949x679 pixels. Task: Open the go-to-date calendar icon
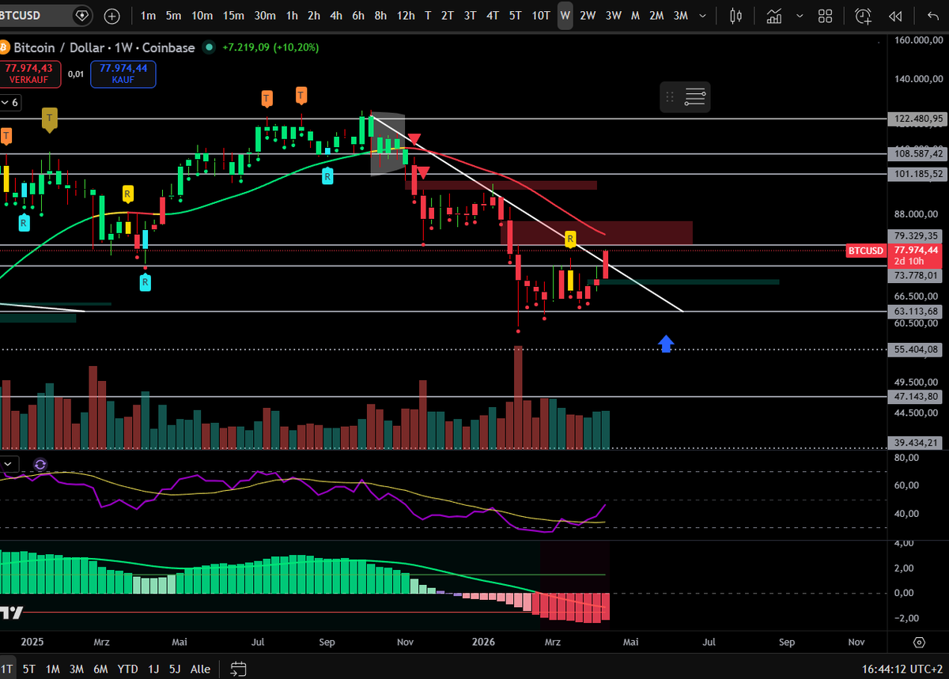236,669
